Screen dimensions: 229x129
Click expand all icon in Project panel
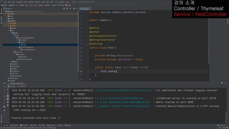(67, 9)
